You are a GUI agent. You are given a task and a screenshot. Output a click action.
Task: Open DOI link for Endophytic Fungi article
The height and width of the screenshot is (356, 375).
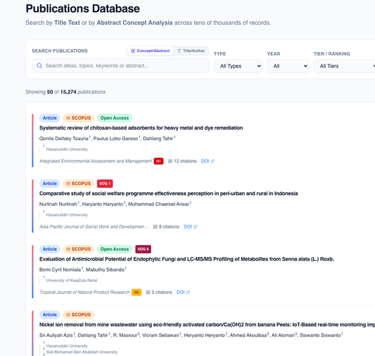183,292
